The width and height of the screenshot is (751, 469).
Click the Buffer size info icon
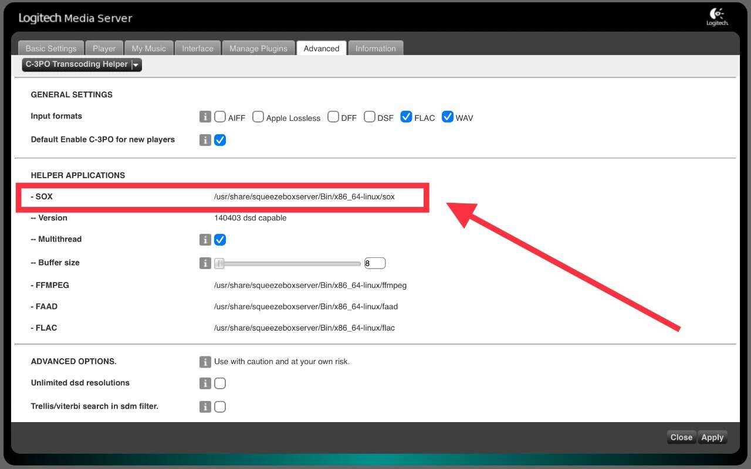pos(205,263)
